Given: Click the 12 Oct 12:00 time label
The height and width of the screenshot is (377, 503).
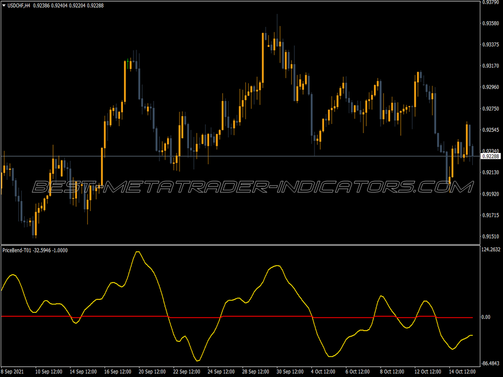Looking at the screenshot, I should (x=428, y=372).
